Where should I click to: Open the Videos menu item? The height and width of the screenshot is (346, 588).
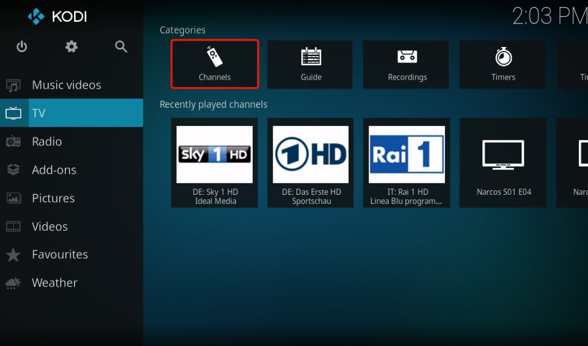[71, 226]
